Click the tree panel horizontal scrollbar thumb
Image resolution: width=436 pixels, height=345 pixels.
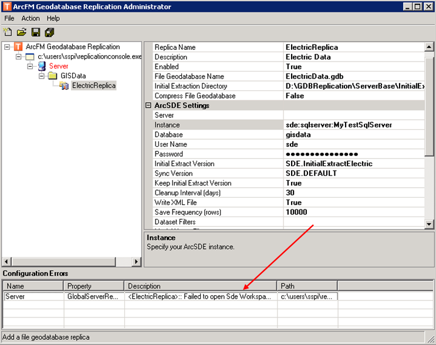(64, 262)
